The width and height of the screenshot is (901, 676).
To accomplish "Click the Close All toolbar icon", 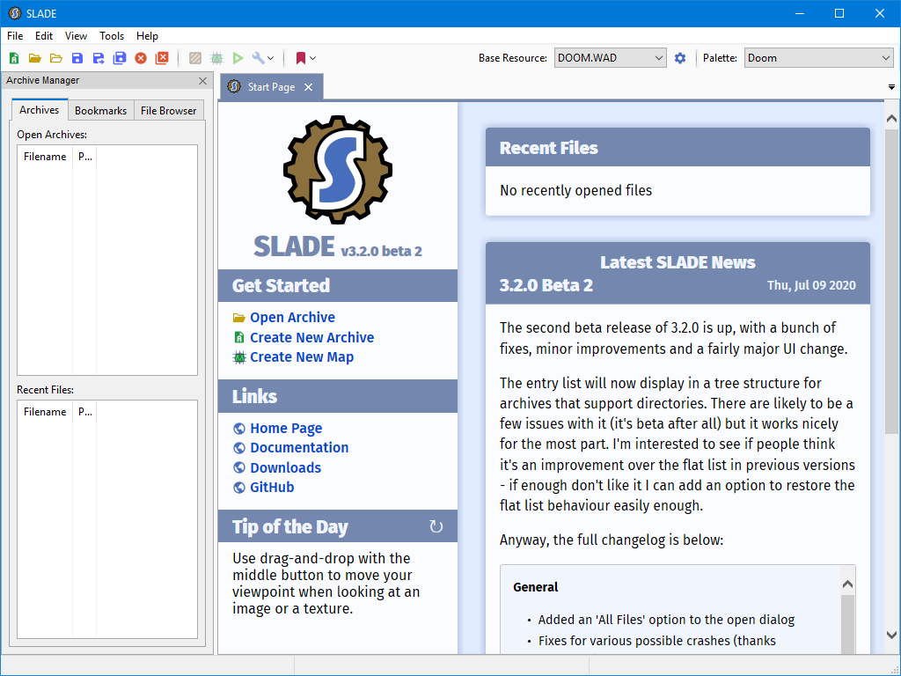I will [162, 58].
